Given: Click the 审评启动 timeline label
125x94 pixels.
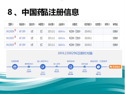Looking at the screenshot, I should (x=71, y=61).
